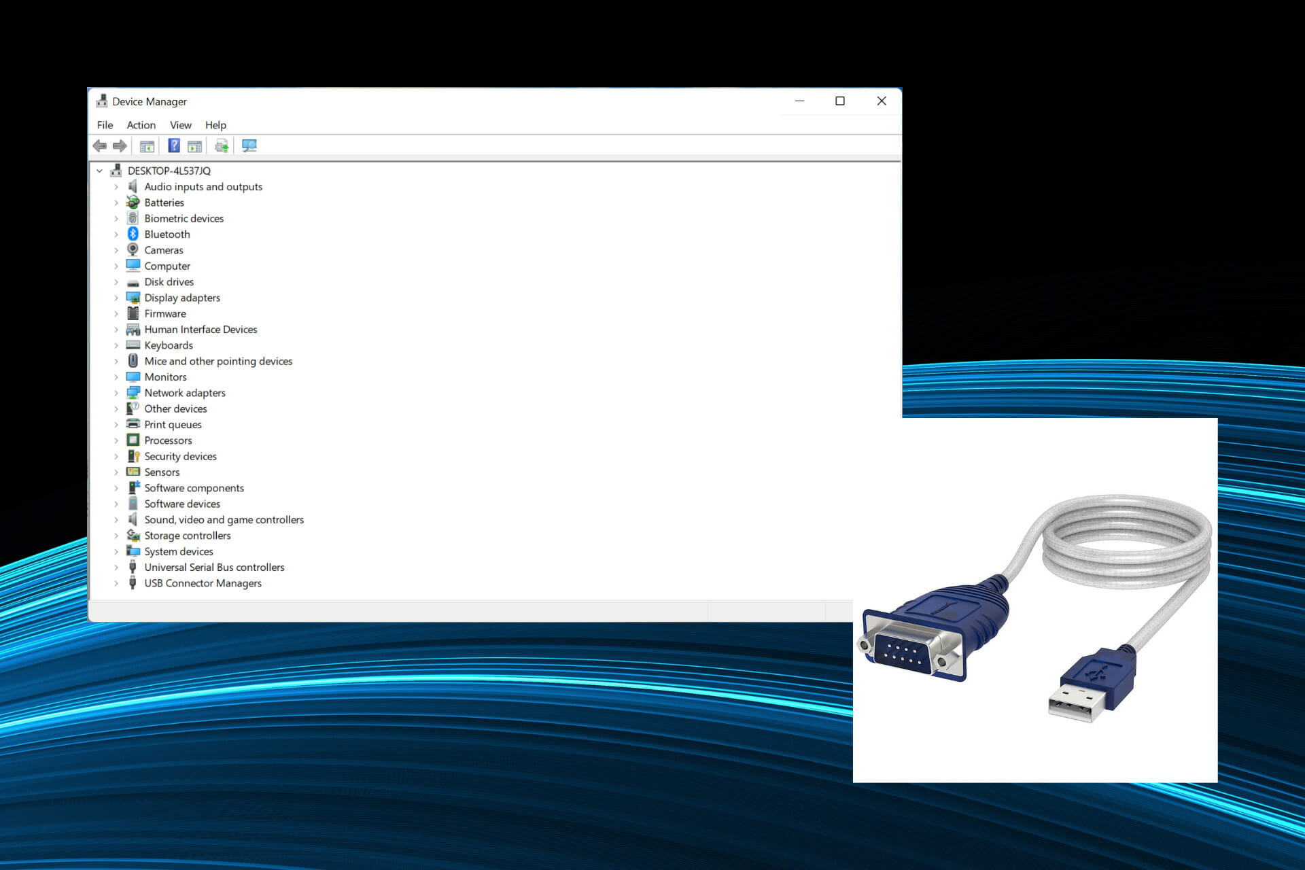Click the Other devices unknown-device icon
The height and width of the screenshot is (870, 1305).
(x=133, y=408)
